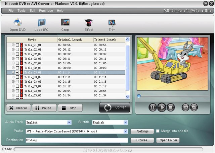Click the movie list scroll up arrow
This screenshot has height=153, width=215.
coord(127,40)
